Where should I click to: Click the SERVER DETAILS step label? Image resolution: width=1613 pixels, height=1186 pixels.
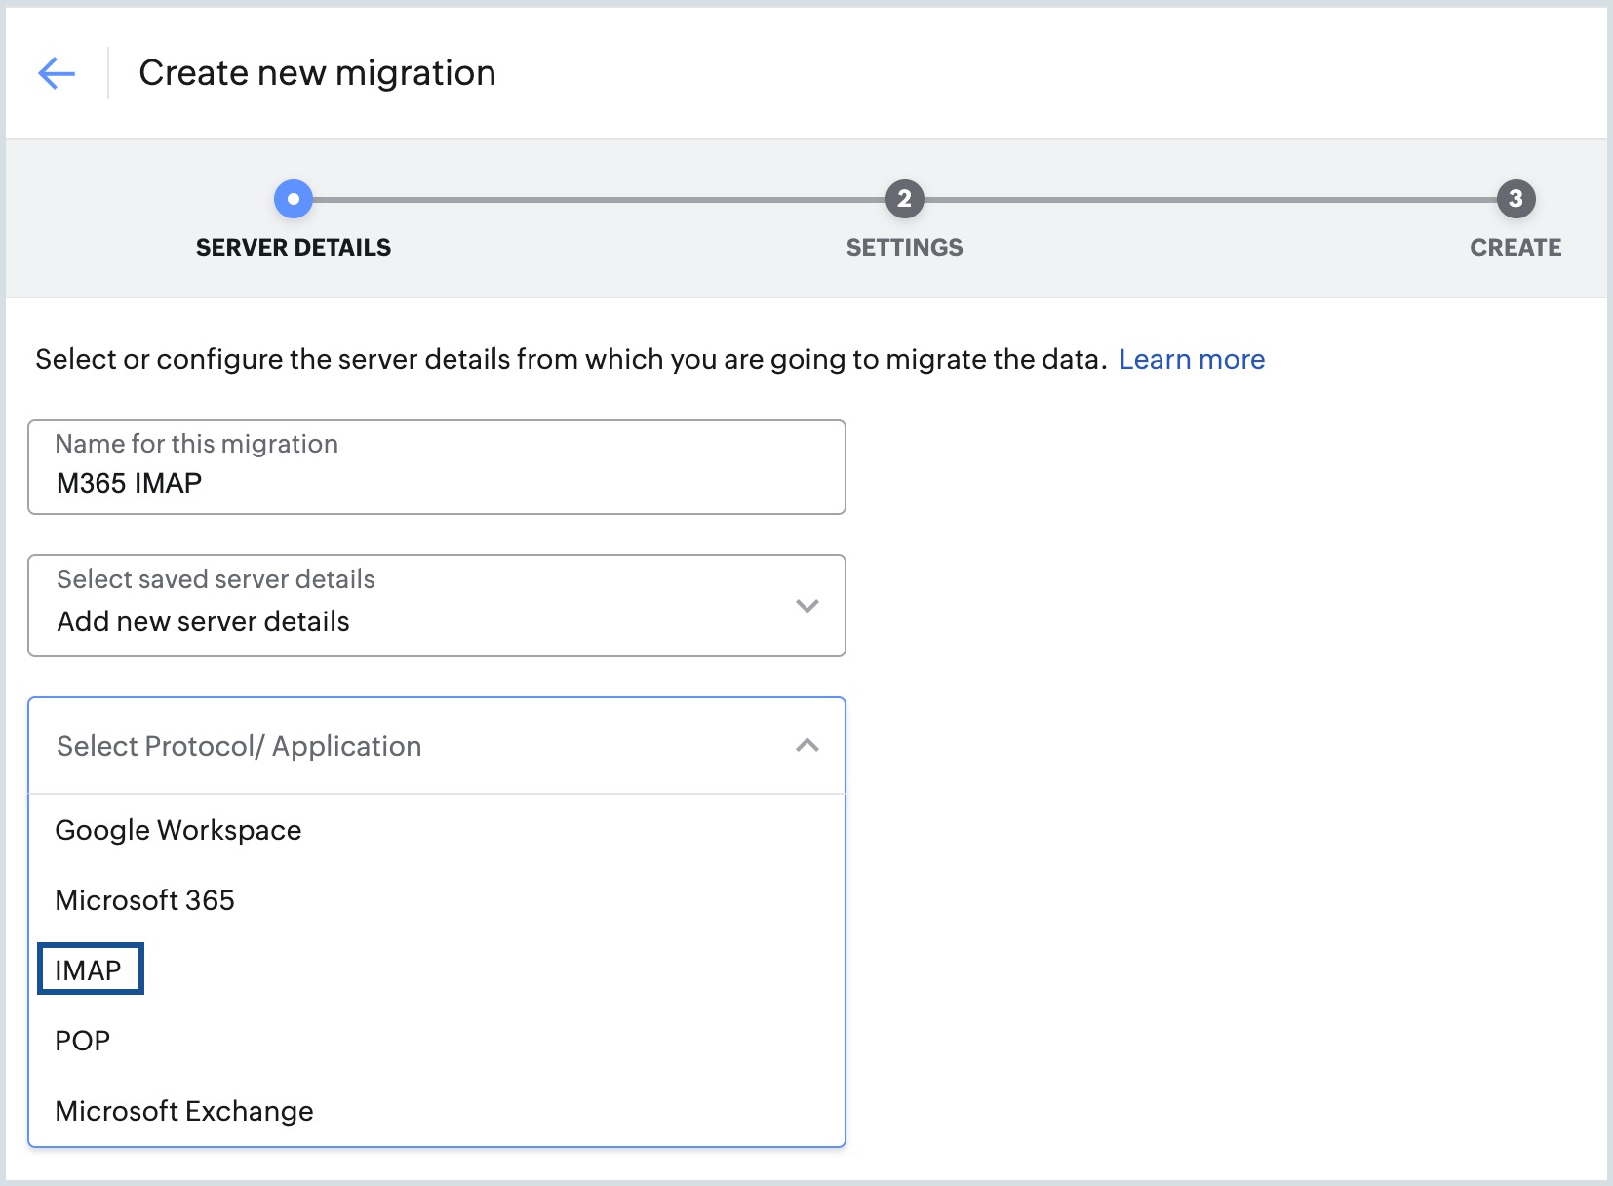click(294, 247)
